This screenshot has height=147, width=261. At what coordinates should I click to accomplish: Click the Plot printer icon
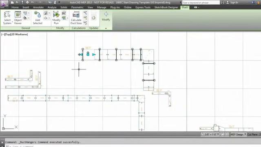pos(27,2)
